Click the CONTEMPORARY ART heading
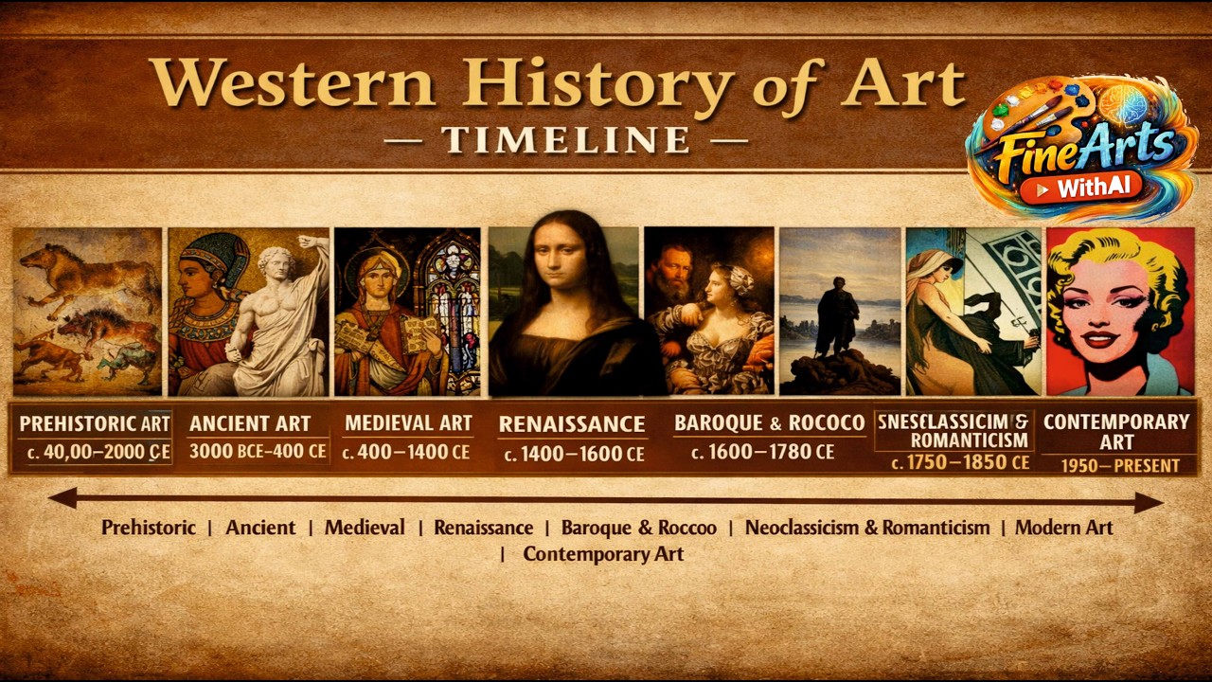This screenshot has width=1212, height=682. 1116,432
